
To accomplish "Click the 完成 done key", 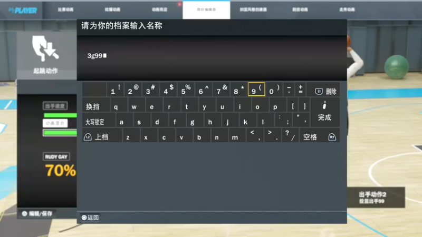I will 325,112.
